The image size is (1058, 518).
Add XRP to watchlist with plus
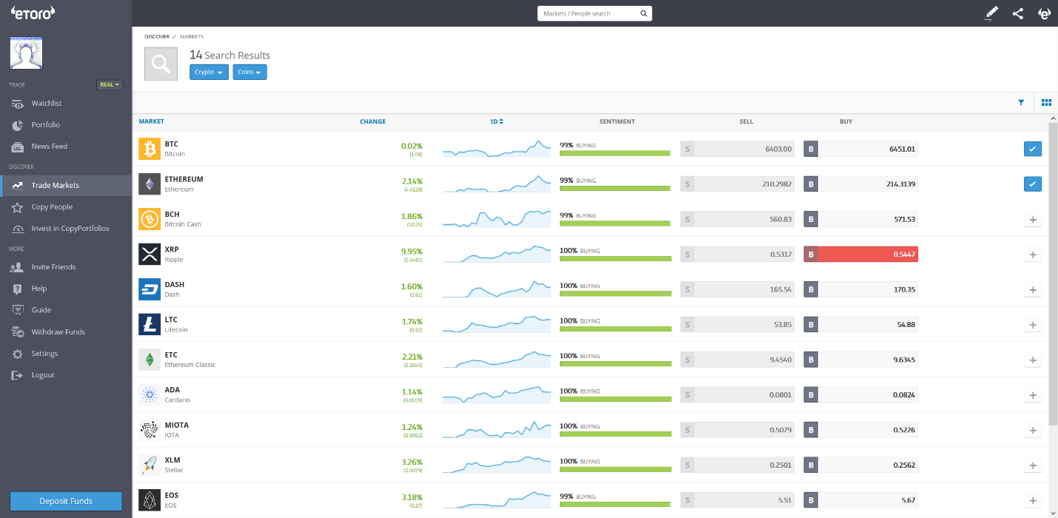(x=1033, y=255)
